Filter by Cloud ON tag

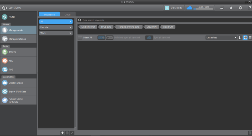(x=151, y=27)
